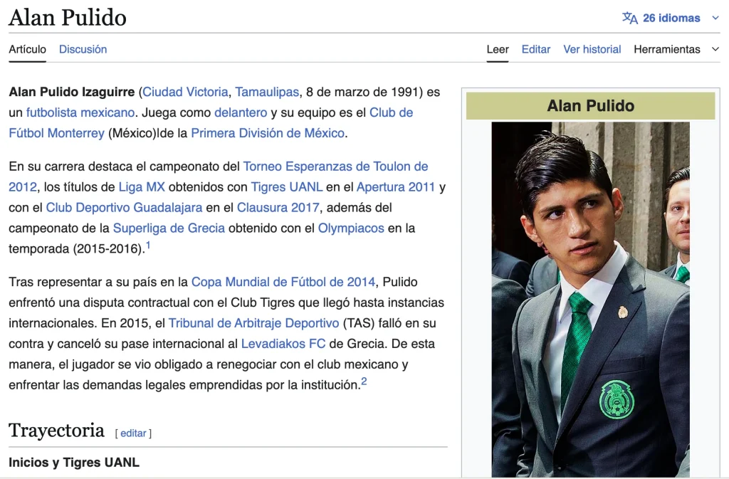Open the Alan Pulido infobox photo
The width and height of the screenshot is (729, 479).
pos(590,299)
